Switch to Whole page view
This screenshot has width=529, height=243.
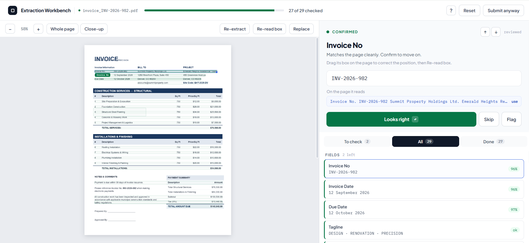point(62,29)
